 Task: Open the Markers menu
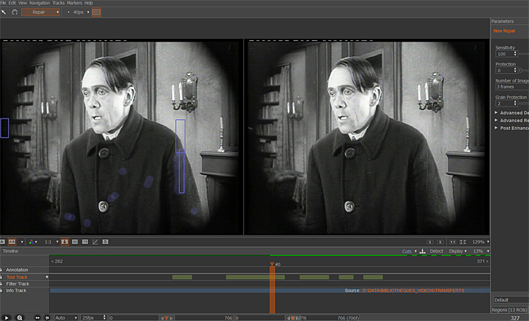pyautogui.click(x=74, y=3)
